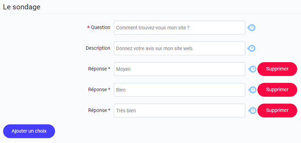Image resolution: width=301 pixels, height=143 pixels.
Task: Open help icon for the Très bien response
Action: pos(253,111)
